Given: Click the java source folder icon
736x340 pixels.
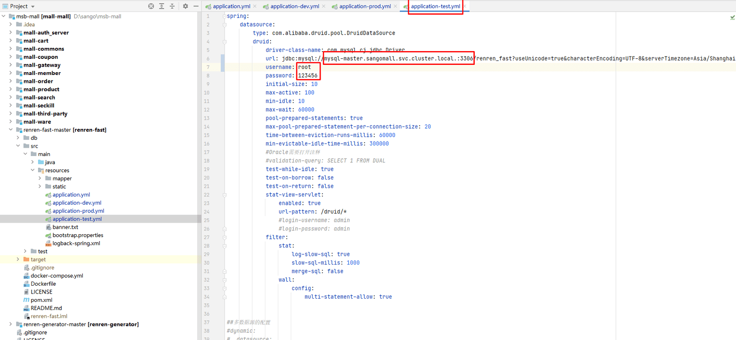Looking at the screenshot, I should [x=41, y=162].
